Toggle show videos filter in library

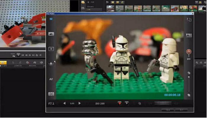(x=113, y=2)
